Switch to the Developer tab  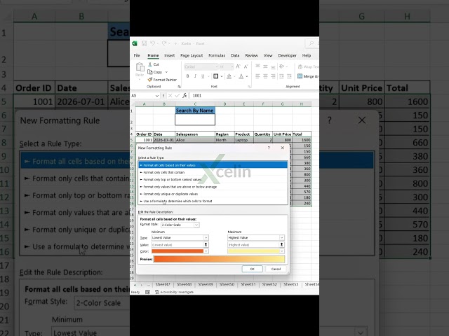pos(287,55)
